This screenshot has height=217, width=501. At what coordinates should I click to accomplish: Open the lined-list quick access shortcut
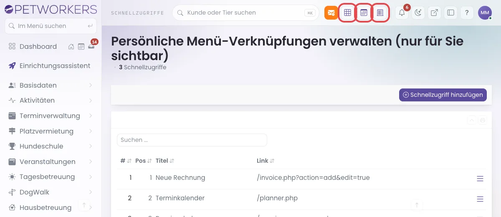click(380, 13)
